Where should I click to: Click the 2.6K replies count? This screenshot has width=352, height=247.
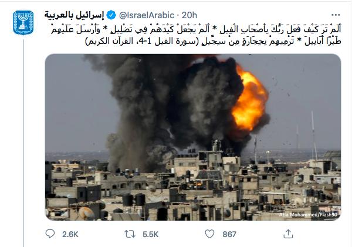tap(70, 235)
